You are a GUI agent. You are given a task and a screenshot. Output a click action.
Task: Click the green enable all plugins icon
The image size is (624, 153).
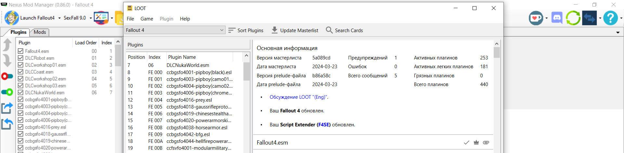click(7, 92)
